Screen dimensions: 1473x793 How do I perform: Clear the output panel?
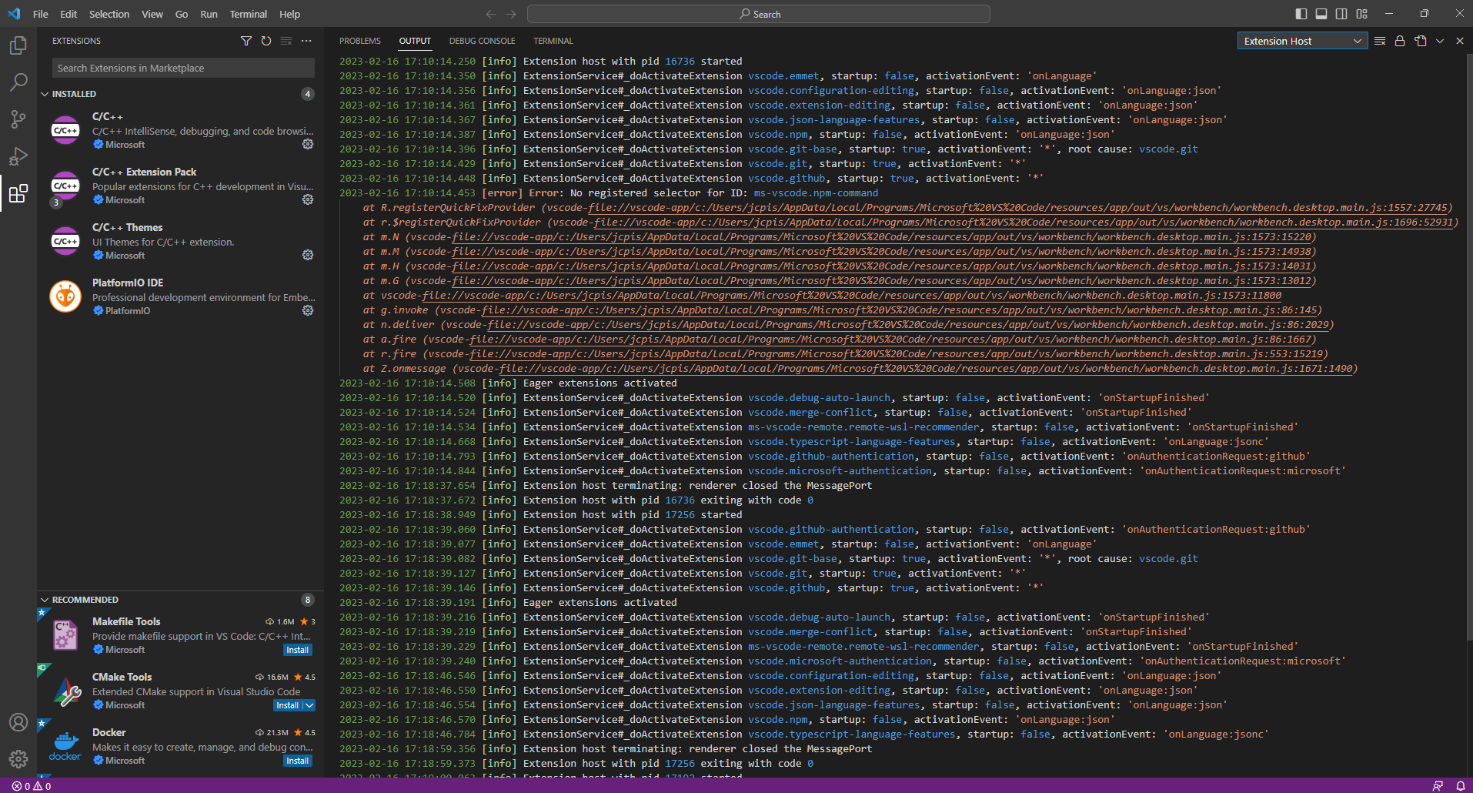coord(1380,41)
